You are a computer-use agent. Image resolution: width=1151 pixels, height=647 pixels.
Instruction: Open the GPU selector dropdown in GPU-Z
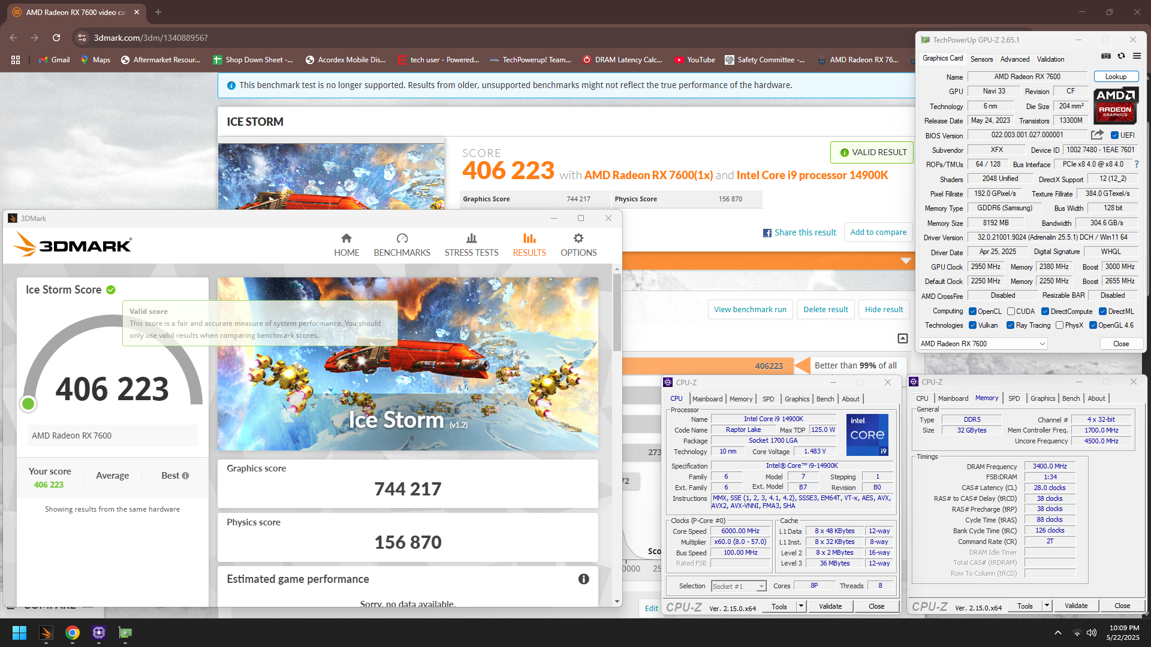point(983,344)
